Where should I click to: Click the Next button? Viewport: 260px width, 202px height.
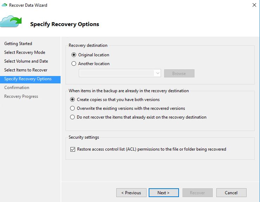point(164,193)
